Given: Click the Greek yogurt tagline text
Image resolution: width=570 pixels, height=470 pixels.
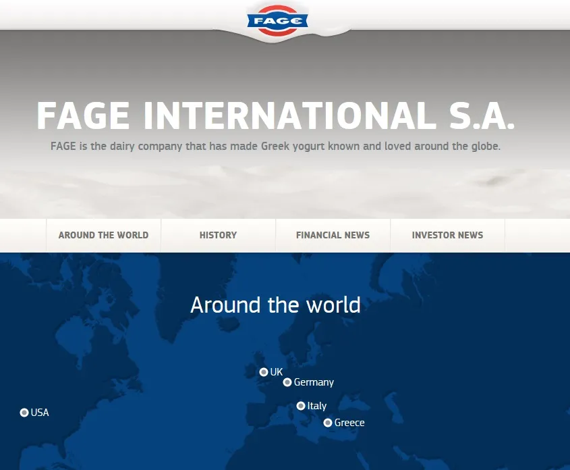Looking at the screenshot, I should pos(275,147).
